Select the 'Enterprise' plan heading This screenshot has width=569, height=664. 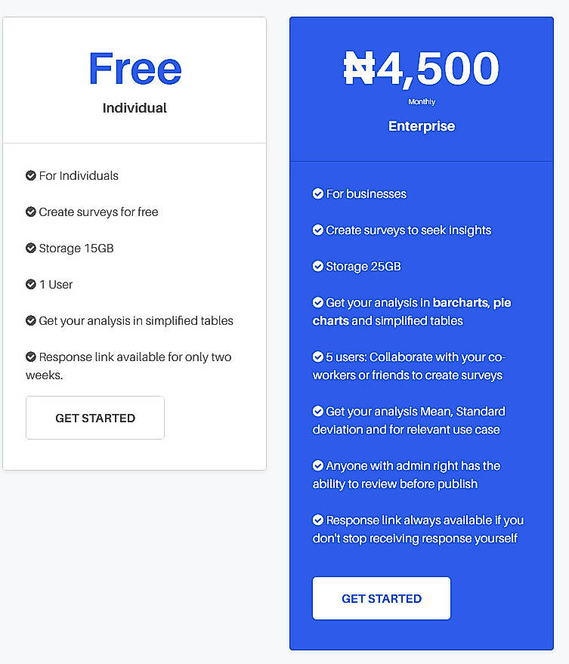click(421, 126)
